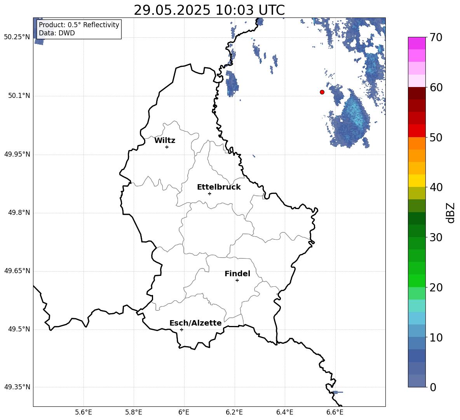Image resolution: width=460 pixels, height=420 pixels.
Task: Click the echo patch beside the Product info box
Action: coord(39,42)
